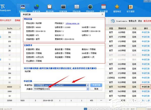This screenshot has height=110, width=151.
Task: Click the 取消 button in dialog
Action: [x=96, y=89]
